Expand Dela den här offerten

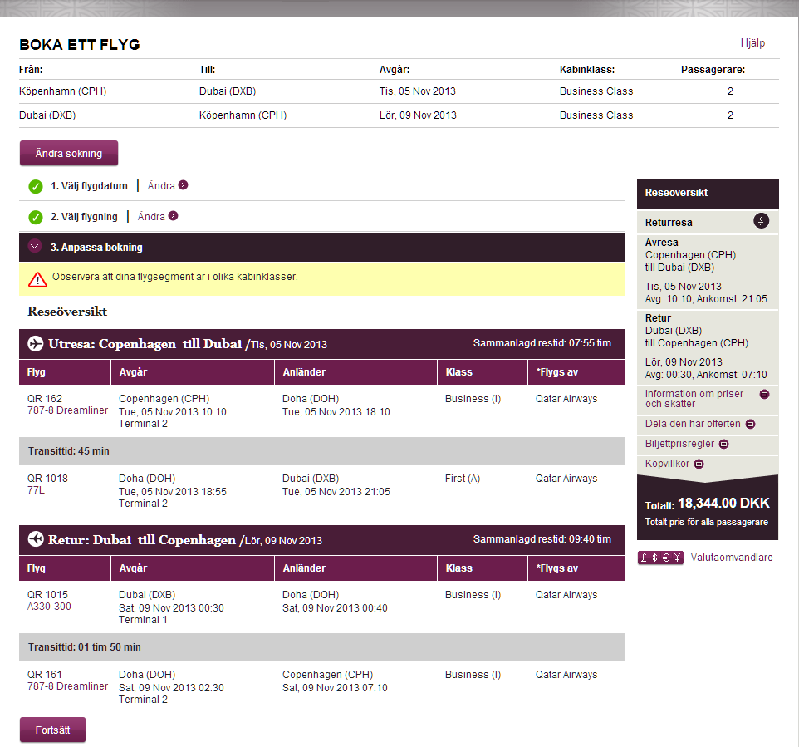click(x=750, y=424)
